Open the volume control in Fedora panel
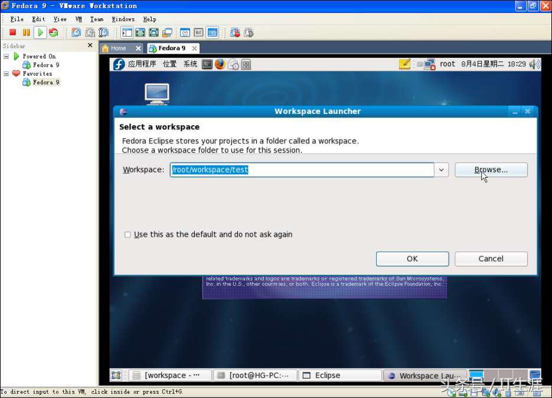 tap(534, 64)
